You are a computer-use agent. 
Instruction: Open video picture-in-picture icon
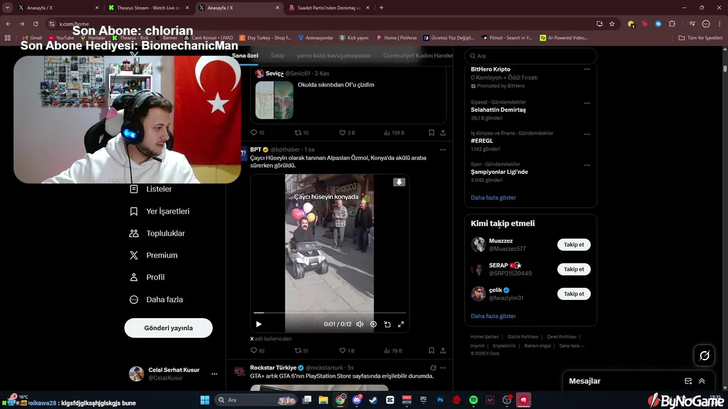(387, 324)
